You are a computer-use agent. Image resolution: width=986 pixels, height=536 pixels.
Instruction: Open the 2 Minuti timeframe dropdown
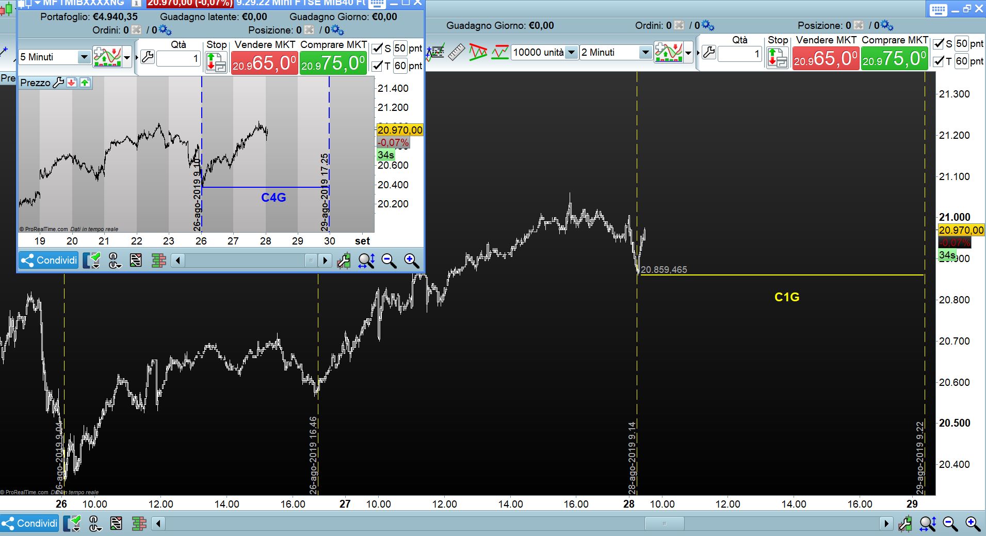coord(645,52)
